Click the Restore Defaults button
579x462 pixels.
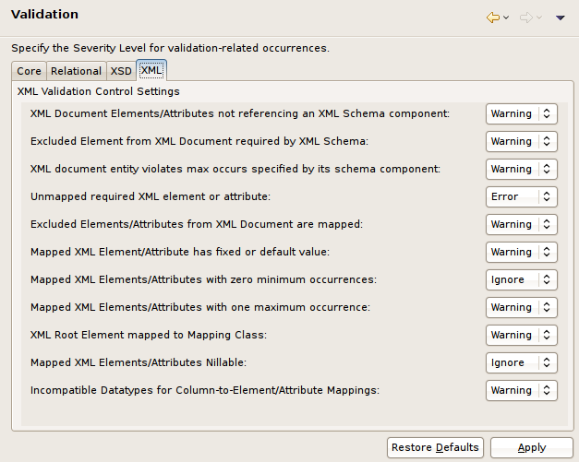click(435, 447)
